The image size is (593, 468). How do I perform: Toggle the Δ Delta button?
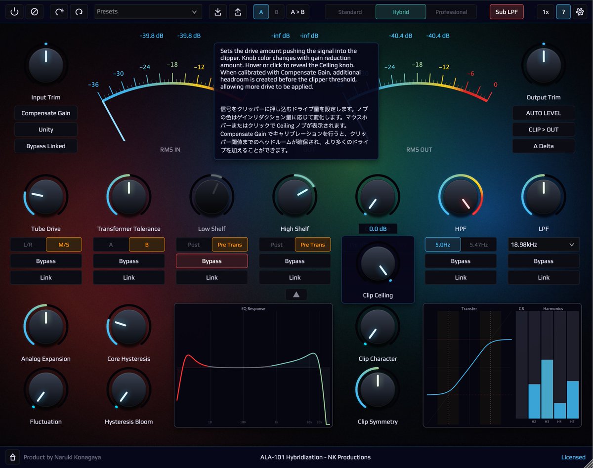pyautogui.click(x=544, y=146)
